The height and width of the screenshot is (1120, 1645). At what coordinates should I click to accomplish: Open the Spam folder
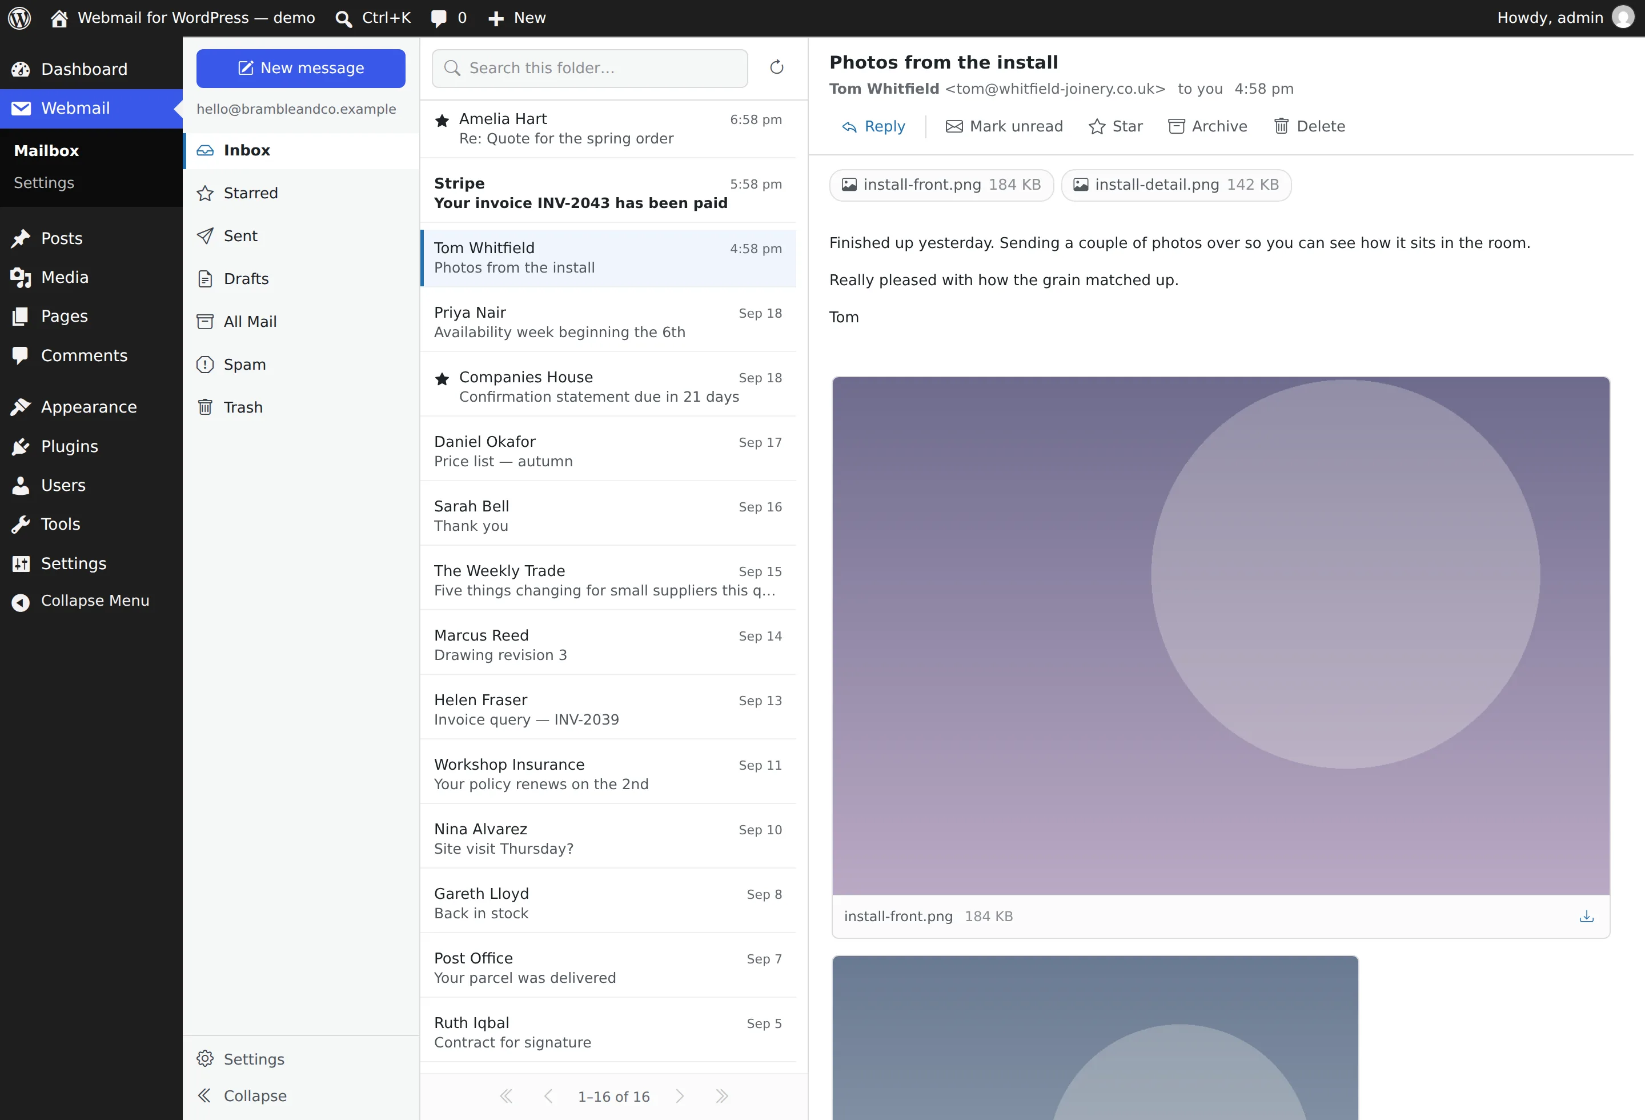[x=301, y=365]
